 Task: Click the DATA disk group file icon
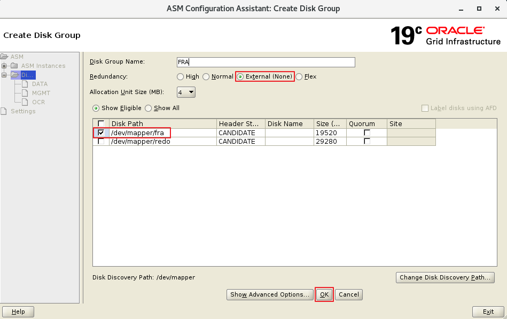pos(25,84)
